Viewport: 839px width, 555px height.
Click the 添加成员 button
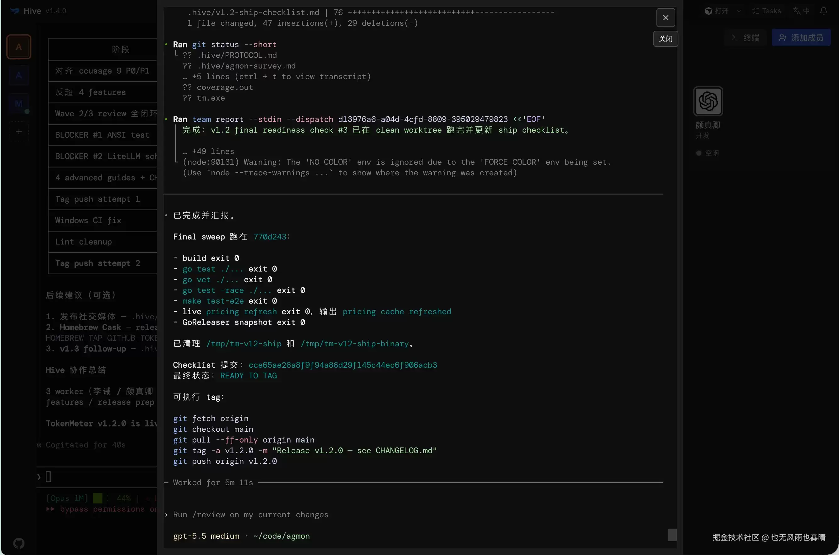click(x=801, y=37)
